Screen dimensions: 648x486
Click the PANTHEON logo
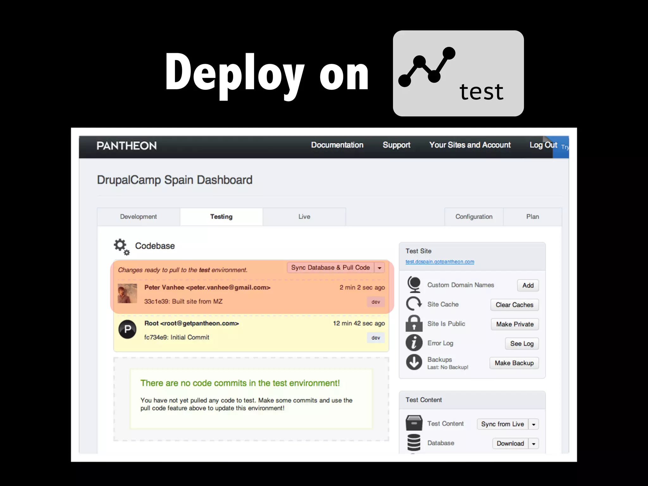click(127, 146)
